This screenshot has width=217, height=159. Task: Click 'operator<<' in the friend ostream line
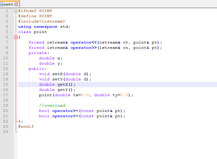(x=83, y=42)
